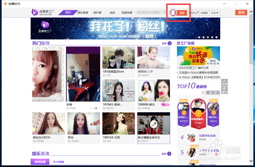Click rank 1 avatar M兔感谢家...
The height and width of the screenshot is (167, 255).
point(198,106)
